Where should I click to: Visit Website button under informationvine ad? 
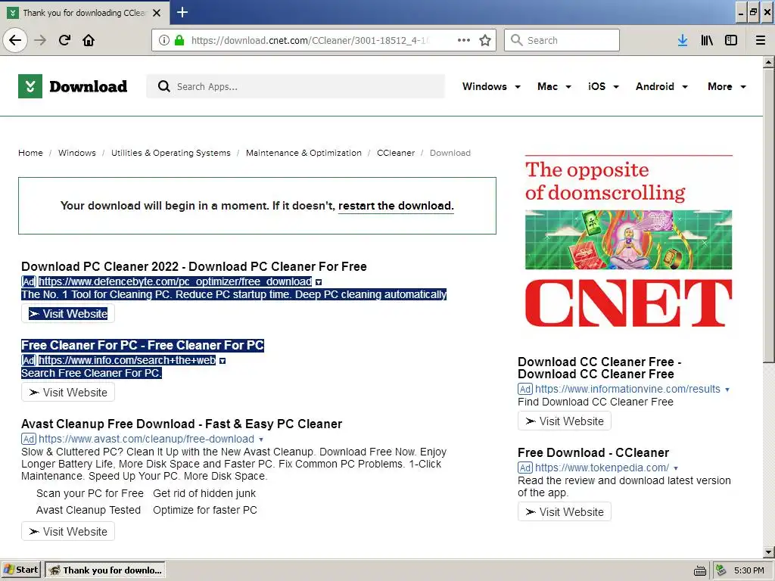click(x=565, y=421)
